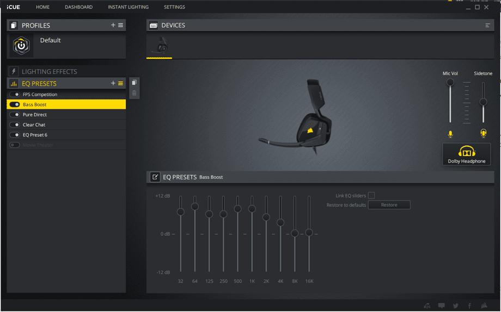Image resolution: width=501 pixels, height=312 pixels.
Task: Open the SETTINGS tab
Action: pos(174,7)
